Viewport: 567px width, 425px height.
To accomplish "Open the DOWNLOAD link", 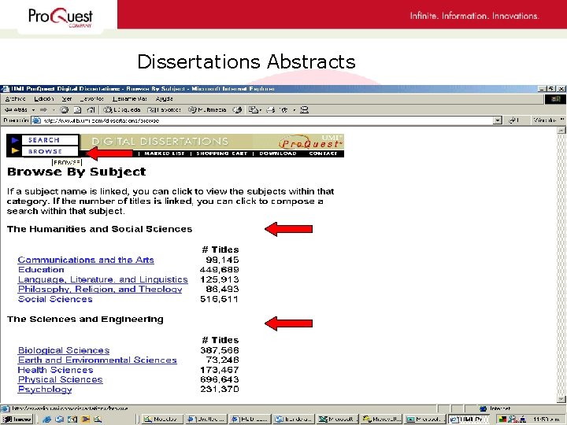I will coord(278,153).
